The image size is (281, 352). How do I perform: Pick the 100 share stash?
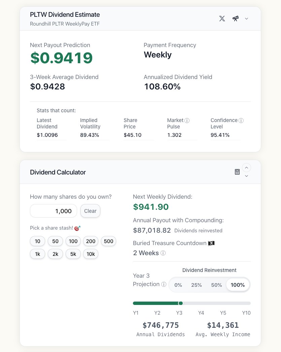(x=73, y=241)
